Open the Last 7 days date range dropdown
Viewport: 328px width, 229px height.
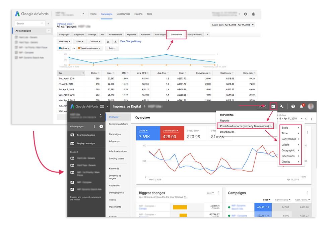[x=233, y=25]
